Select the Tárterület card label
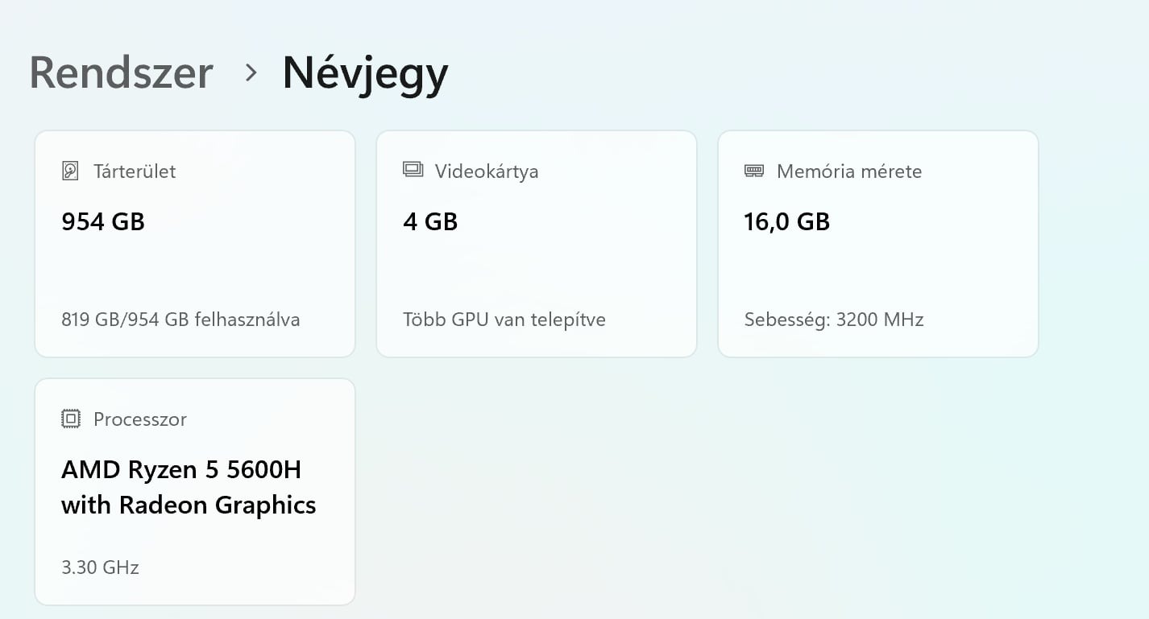 135,171
